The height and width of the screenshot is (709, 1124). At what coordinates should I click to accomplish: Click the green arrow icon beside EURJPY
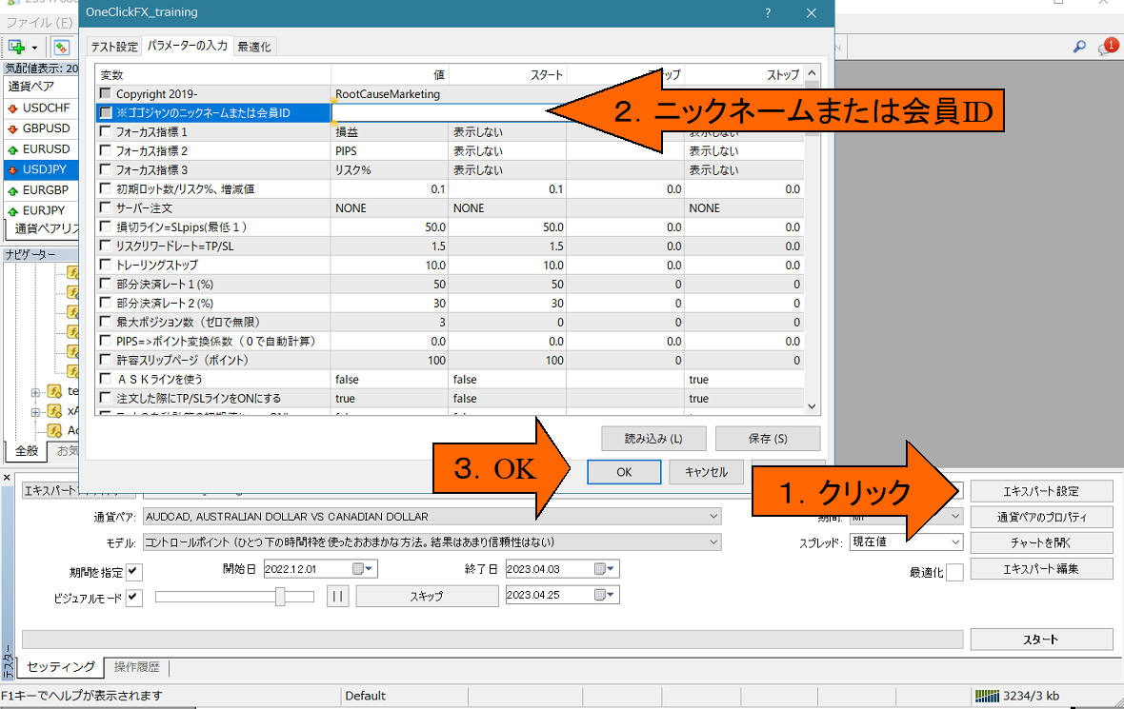click(x=13, y=212)
